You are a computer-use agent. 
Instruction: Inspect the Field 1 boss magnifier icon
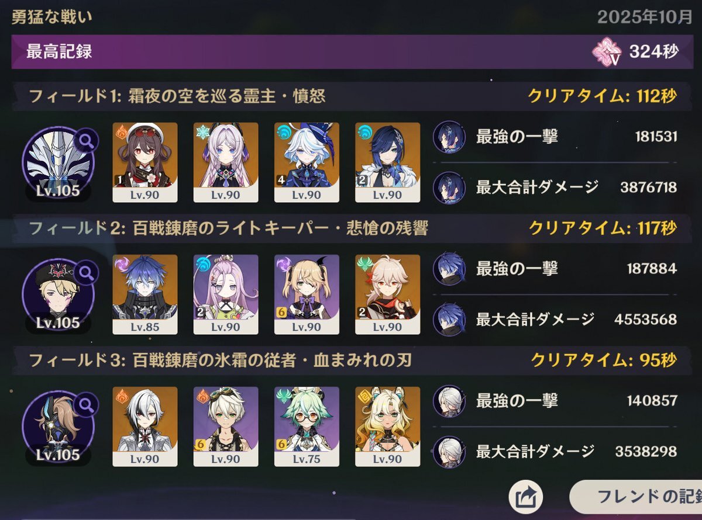[x=87, y=140]
